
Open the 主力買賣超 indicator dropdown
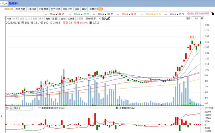tap(21, 108)
